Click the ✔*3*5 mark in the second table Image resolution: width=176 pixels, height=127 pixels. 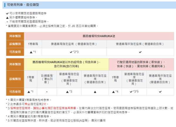tap(134, 92)
